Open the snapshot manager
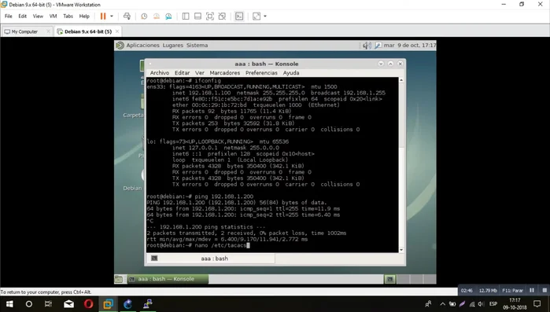 tap(168, 16)
